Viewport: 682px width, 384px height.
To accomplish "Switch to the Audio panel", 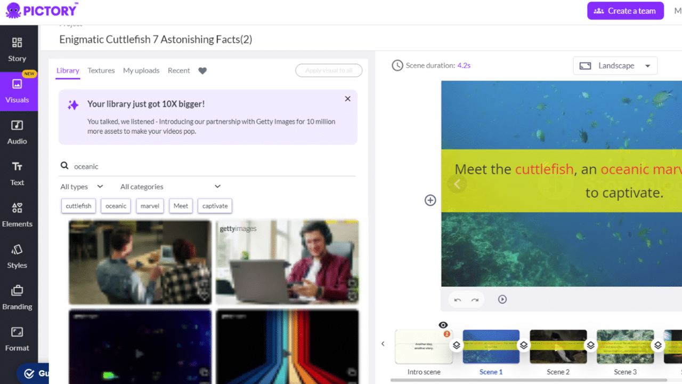I will tap(17, 133).
